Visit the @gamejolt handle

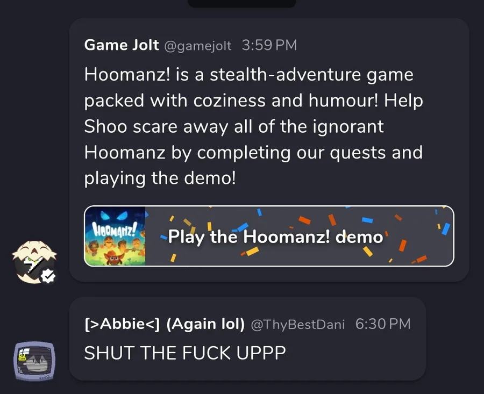(x=198, y=46)
